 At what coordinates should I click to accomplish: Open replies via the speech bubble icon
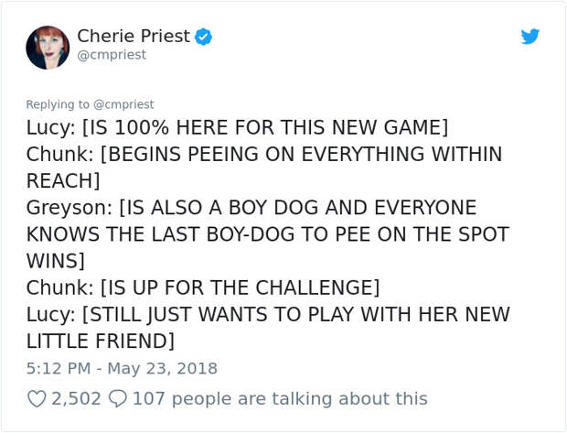click(118, 399)
